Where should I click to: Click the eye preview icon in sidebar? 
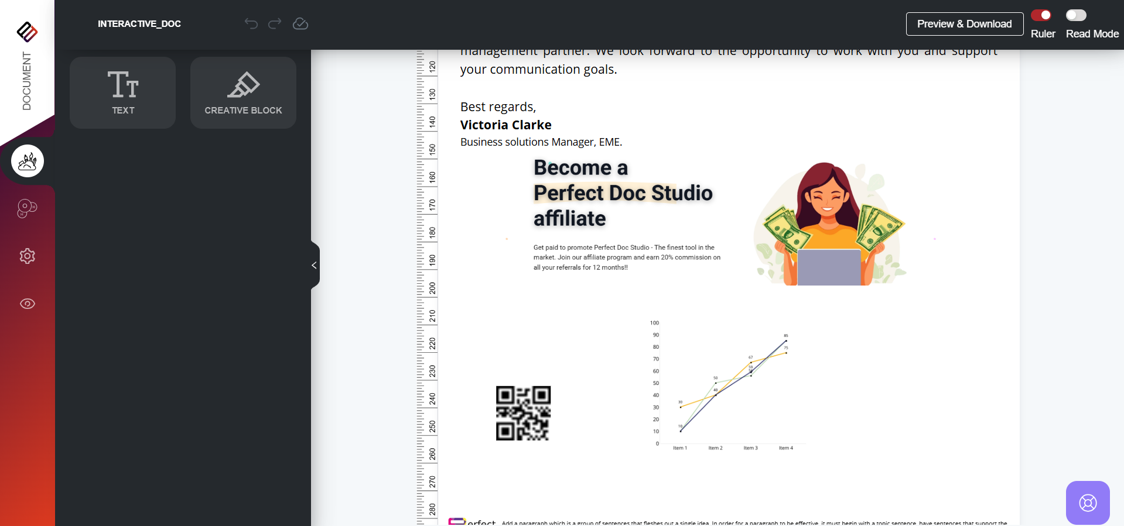click(x=28, y=304)
